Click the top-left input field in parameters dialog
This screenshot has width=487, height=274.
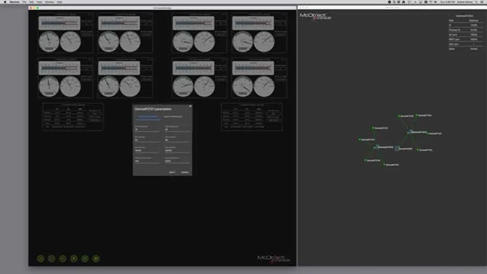tap(147, 129)
